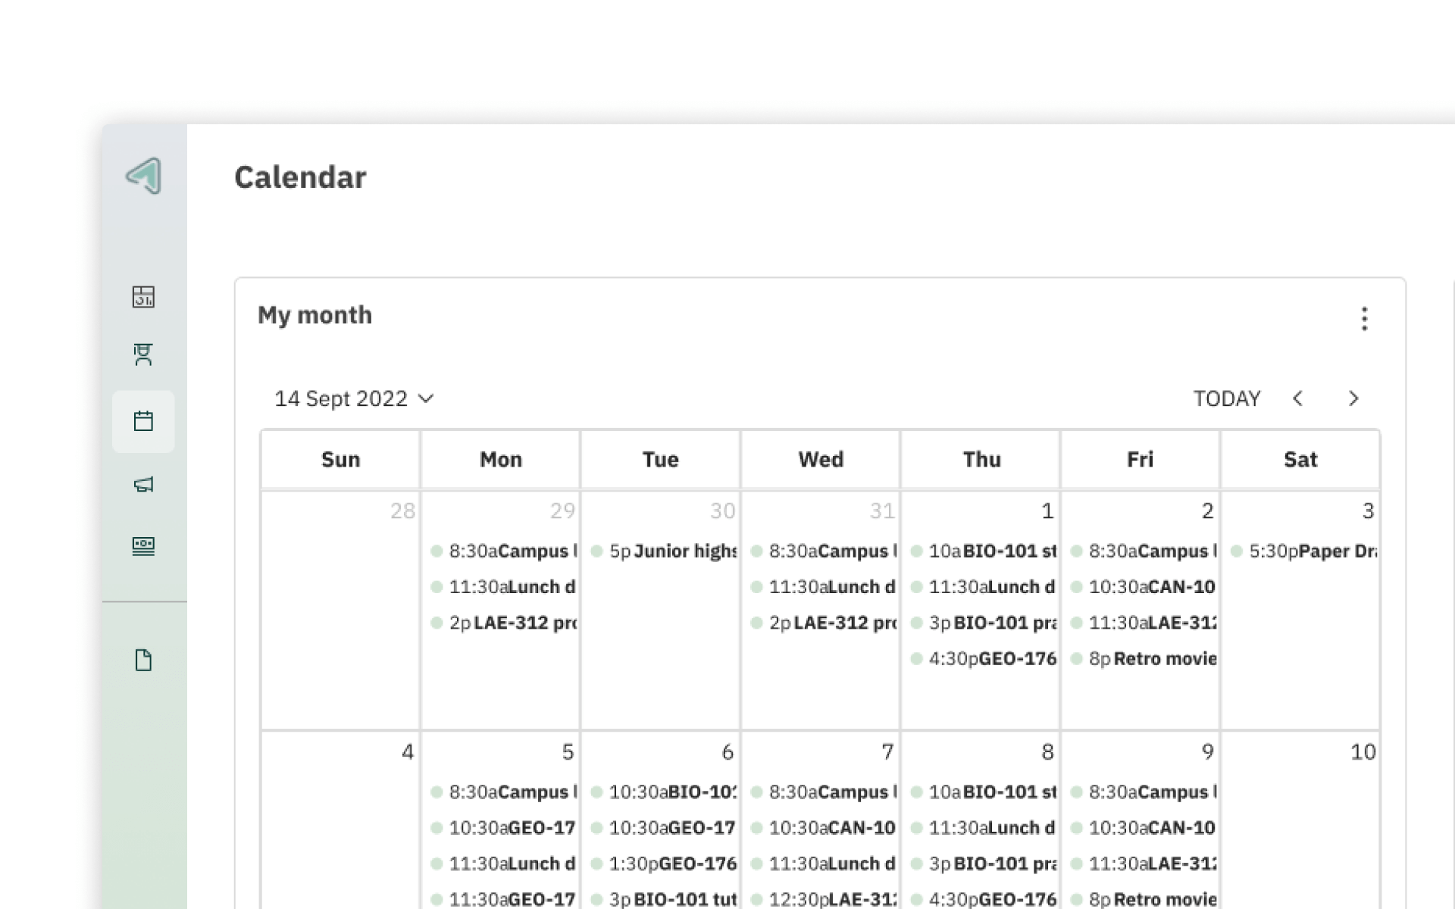Open 2p LAE-312 event on Monday 29
This screenshot has height=909, width=1455.
[x=503, y=623]
